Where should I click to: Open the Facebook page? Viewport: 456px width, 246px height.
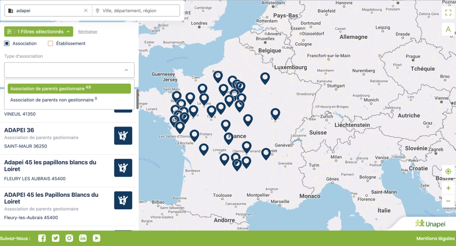pyautogui.click(x=42, y=238)
